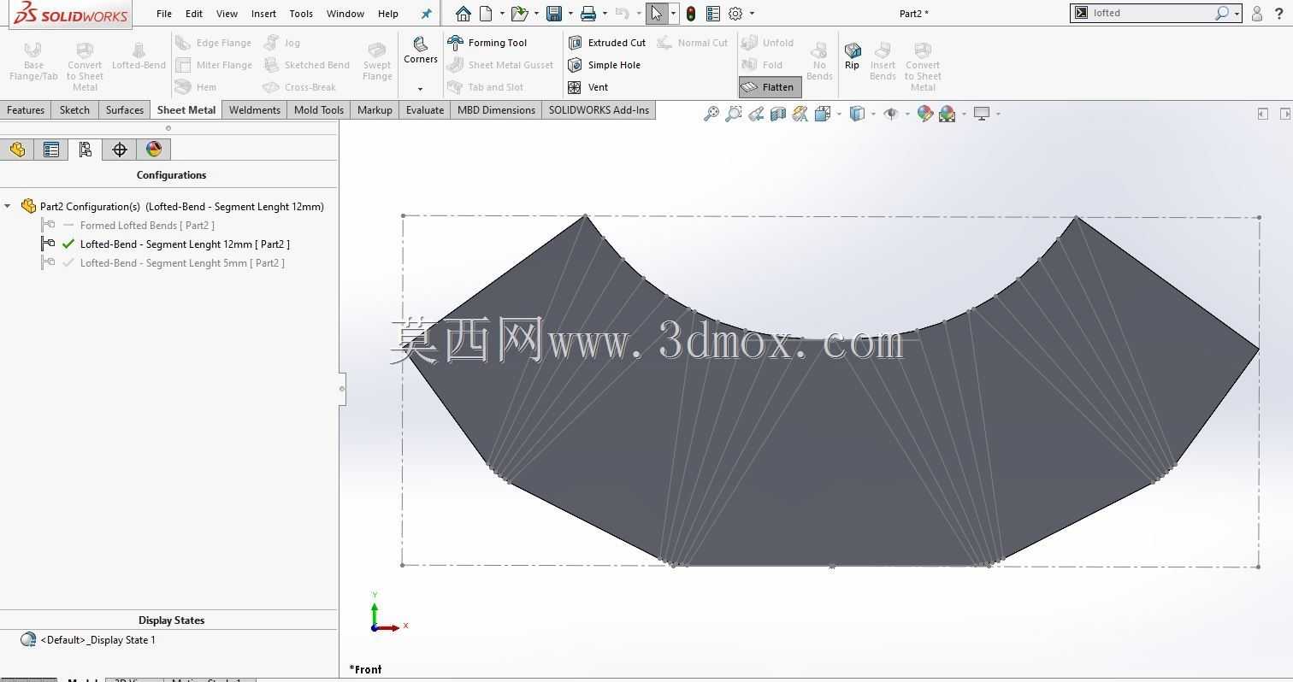Click the Edit Appearance color sphere icon
Viewport: 1293px width, 682px height.
(x=924, y=114)
